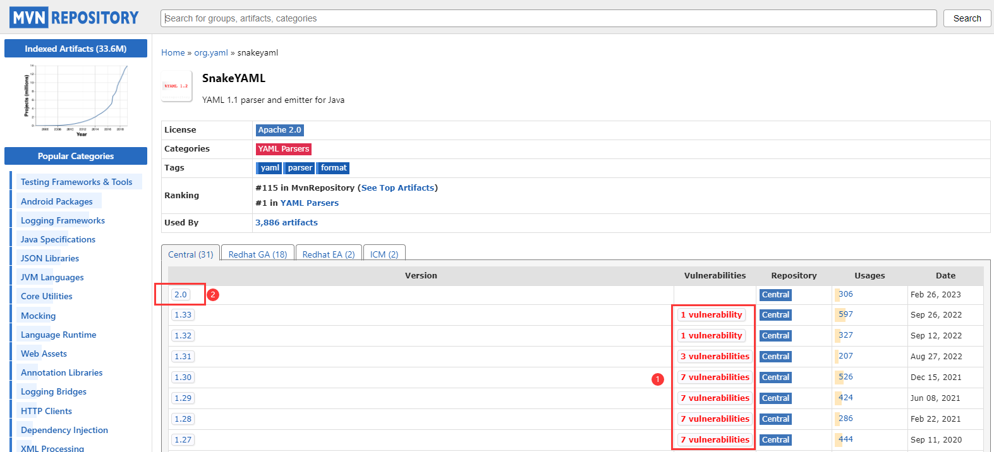994x452 pixels.
Task: Open version 1.32
Action: point(183,336)
